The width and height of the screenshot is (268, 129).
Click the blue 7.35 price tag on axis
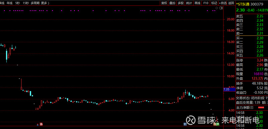click(229, 90)
